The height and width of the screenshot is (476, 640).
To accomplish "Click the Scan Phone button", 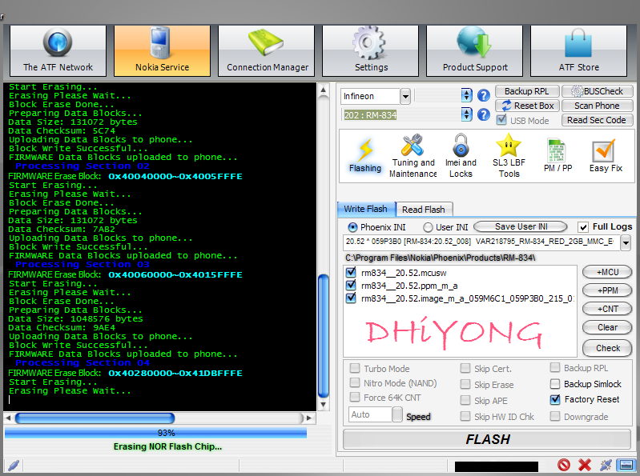I will (597, 106).
